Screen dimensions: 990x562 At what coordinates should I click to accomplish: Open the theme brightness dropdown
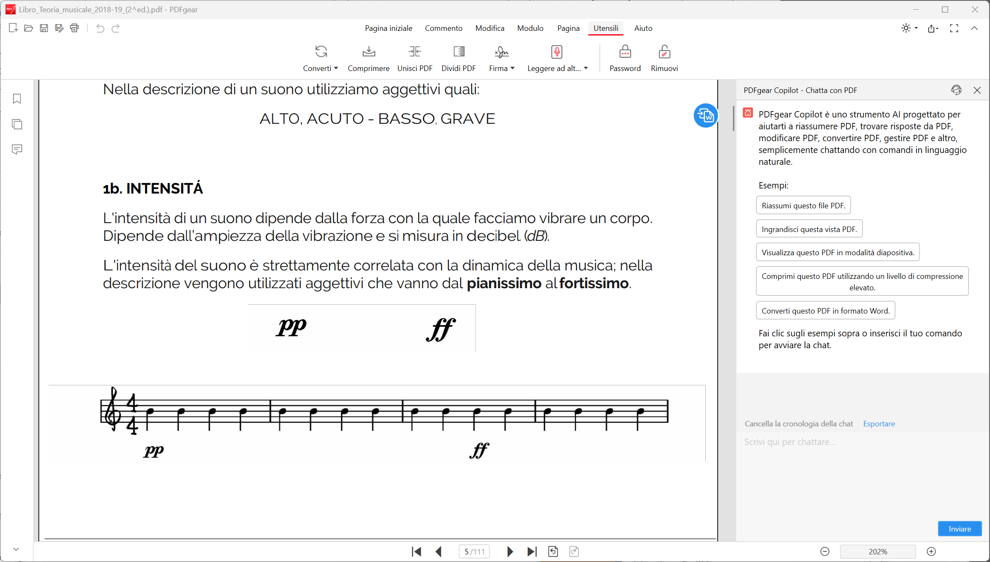point(909,28)
